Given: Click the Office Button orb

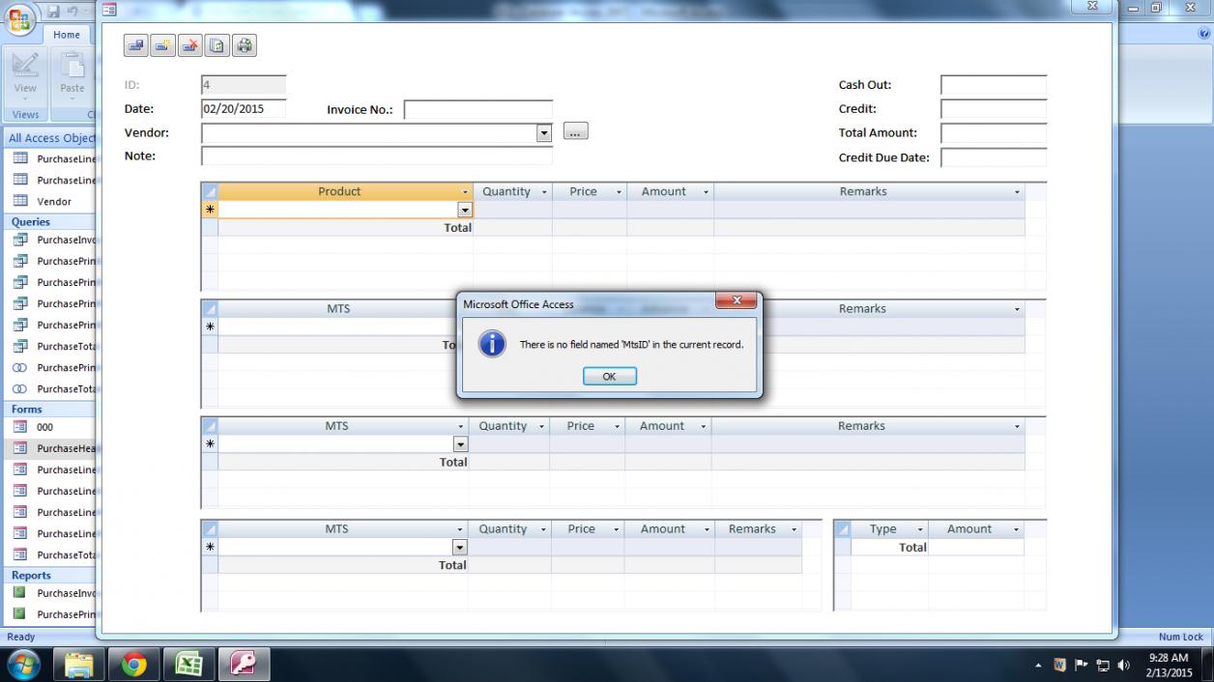Looking at the screenshot, I should (19, 19).
